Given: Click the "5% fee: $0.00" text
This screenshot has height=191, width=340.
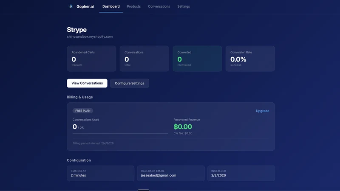Looking at the screenshot, I should pos(183,133).
